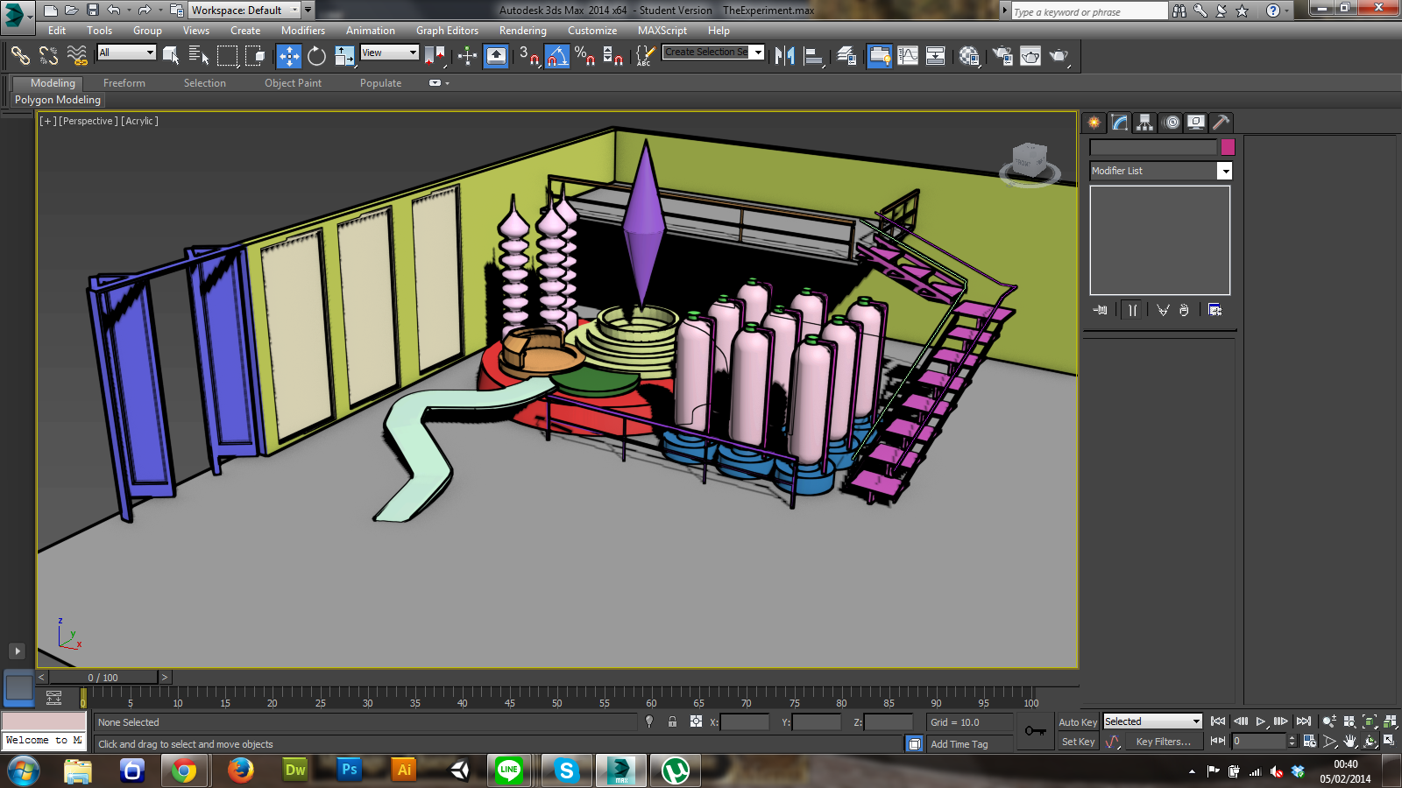
Task: Open the Graph Editors menu
Action: pyautogui.click(x=447, y=31)
